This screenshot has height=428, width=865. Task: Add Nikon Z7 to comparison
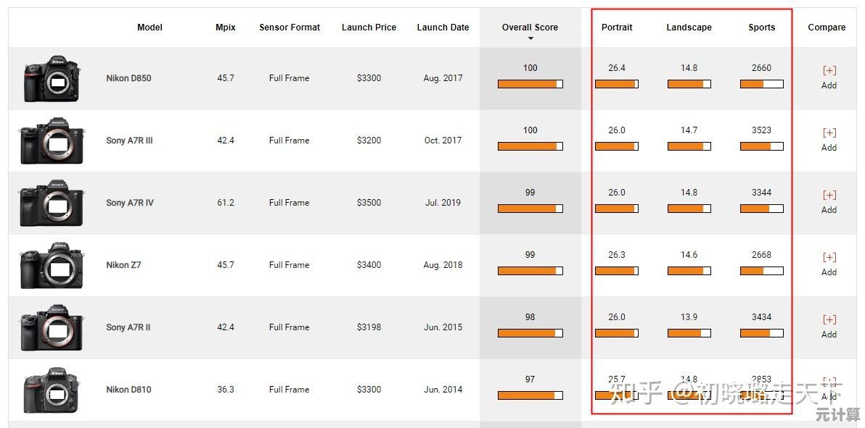pos(829,264)
